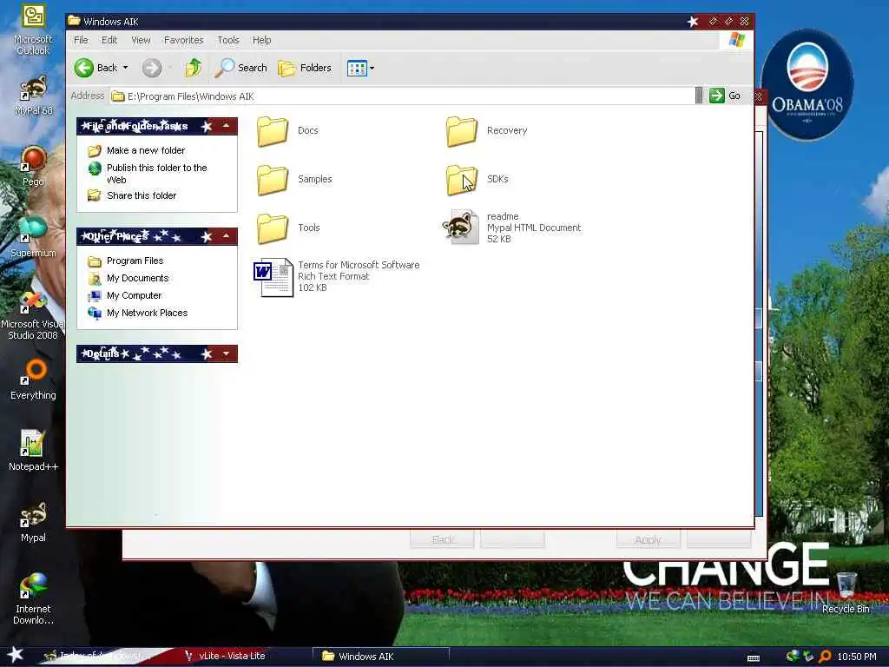Click Make a new folder
Image resolution: width=889 pixels, height=667 pixels.
click(x=146, y=150)
